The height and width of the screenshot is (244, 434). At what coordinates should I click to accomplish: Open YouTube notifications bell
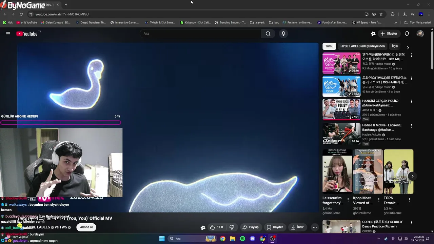pyautogui.click(x=407, y=34)
